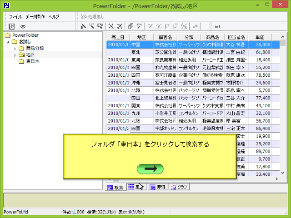Select the cell 九州 in the table
The width and height of the screenshot is (291, 218).
click(x=142, y=113)
